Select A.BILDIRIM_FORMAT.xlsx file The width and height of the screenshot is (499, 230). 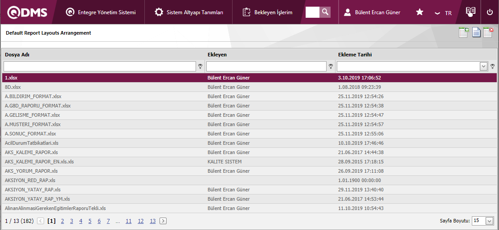pyautogui.click(x=33, y=96)
